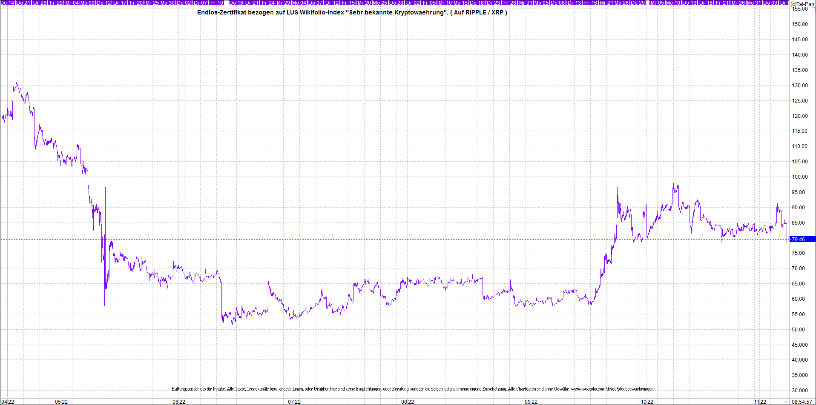Screen dimensions: 816x405
Task: Click the chart title mentioning RIPPLE / XRP
Action: (x=352, y=12)
